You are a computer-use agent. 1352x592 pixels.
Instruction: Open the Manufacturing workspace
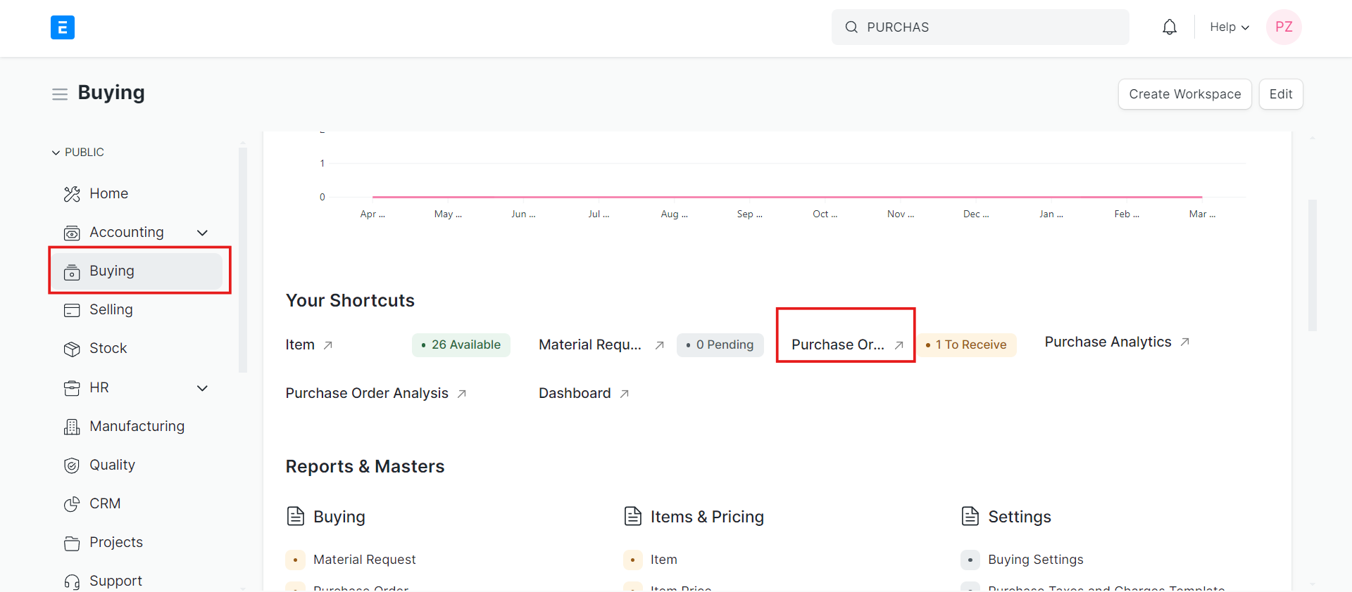click(137, 427)
